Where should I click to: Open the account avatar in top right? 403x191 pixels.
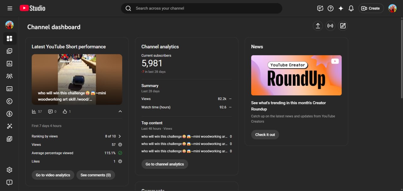pyautogui.click(x=392, y=8)
